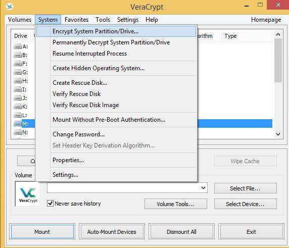Viewport: 289px width, 248px height.
Task: Choose Create Rescue Disk
Action: (x=116, y=83)
